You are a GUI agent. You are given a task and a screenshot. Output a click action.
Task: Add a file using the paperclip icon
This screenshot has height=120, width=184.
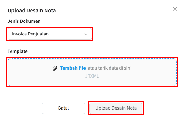point(55,68)
